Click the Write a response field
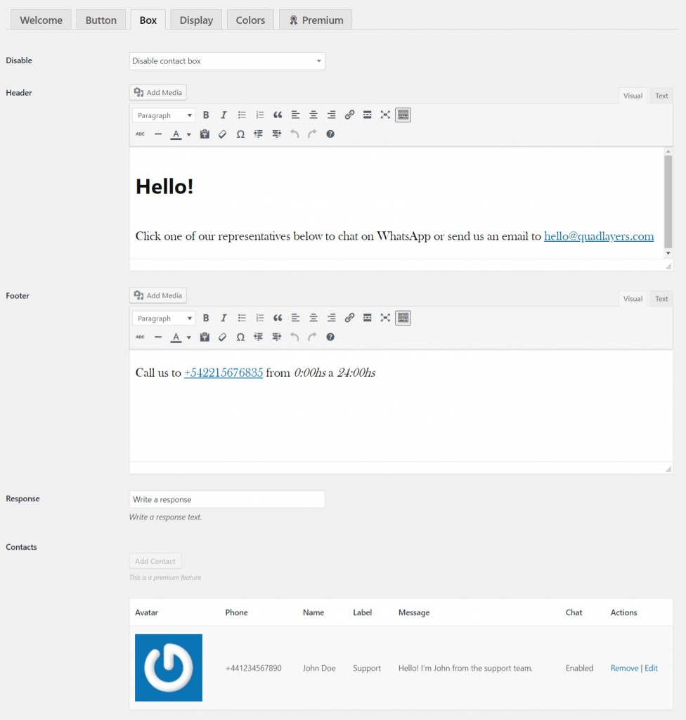The image size is (686, 720). (x=227, y=499)
